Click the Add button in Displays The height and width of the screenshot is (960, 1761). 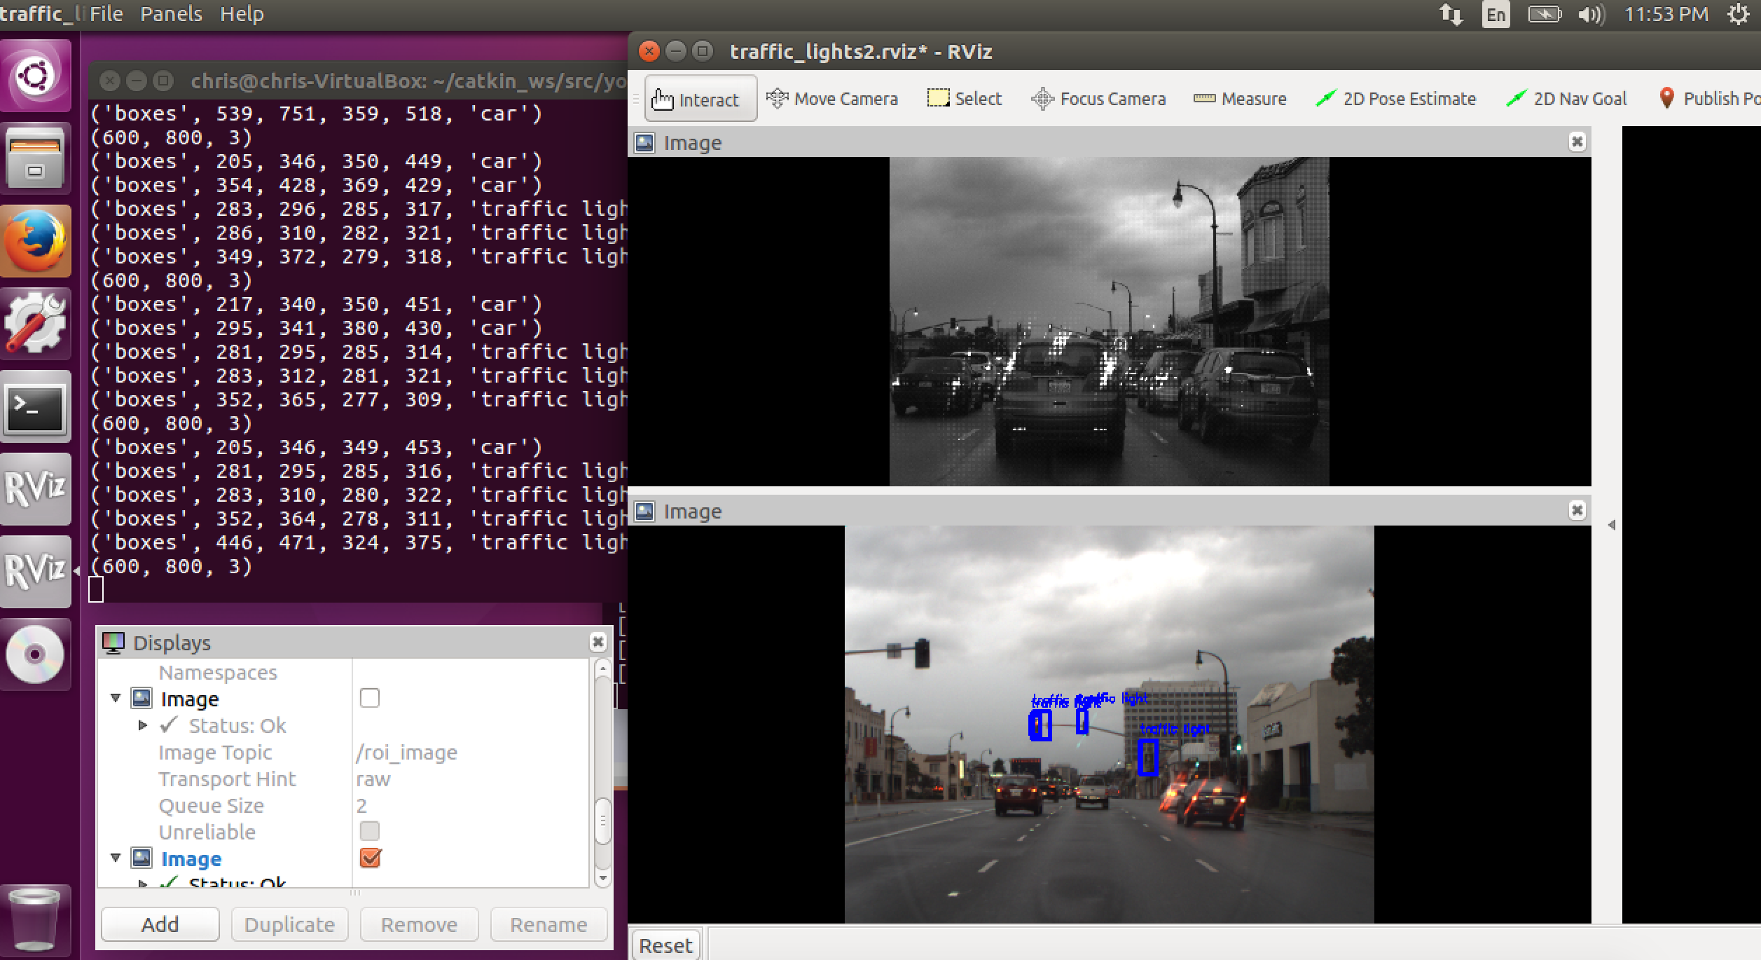tap(160, 924)
